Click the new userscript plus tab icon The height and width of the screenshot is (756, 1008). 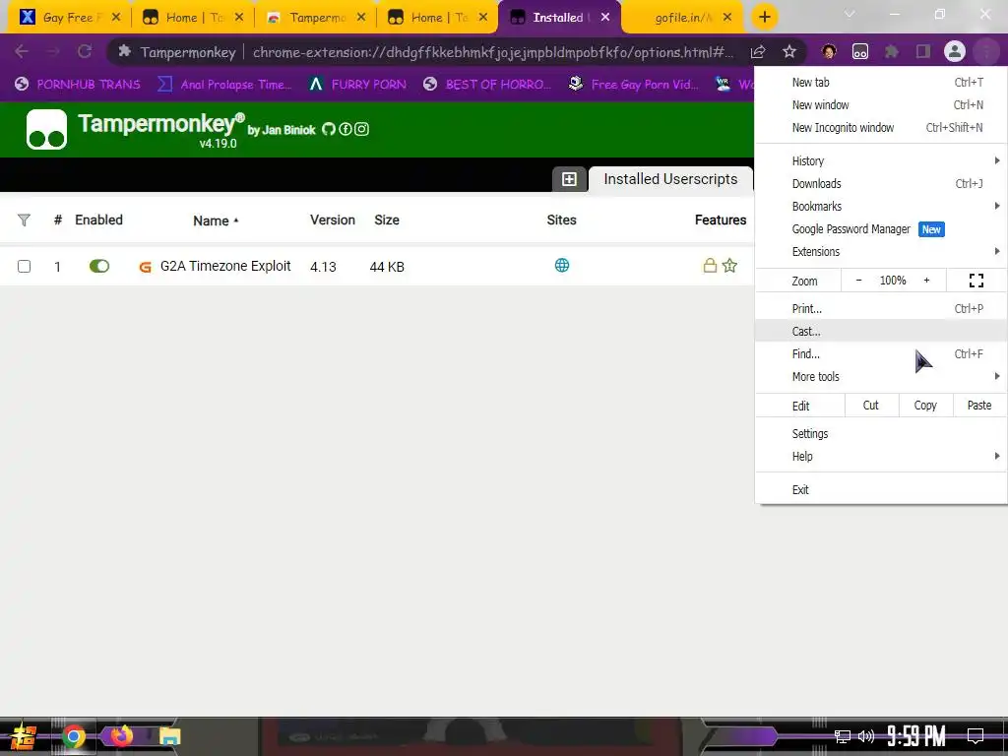click(569, 179)
